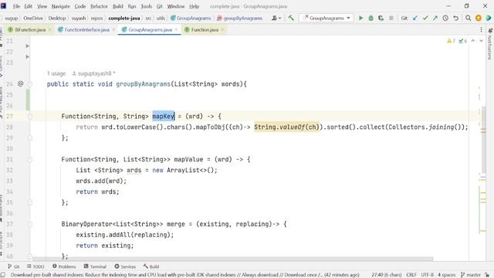
Task: Click groupByAnagrams method breadcrumb
Action: coord(240,19)
